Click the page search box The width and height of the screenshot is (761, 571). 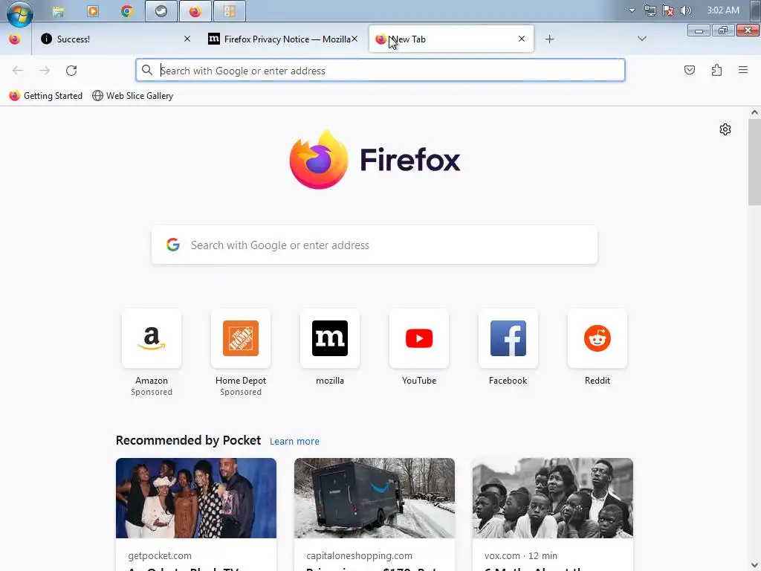(375, 245)
